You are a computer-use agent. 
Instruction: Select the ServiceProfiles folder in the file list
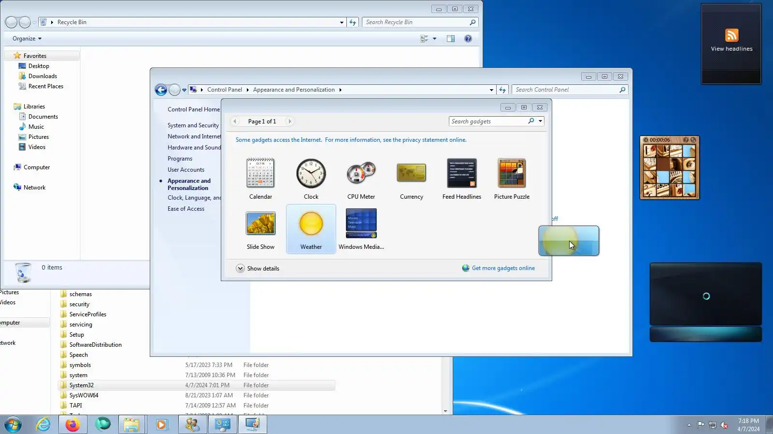(x=87, y=314)
